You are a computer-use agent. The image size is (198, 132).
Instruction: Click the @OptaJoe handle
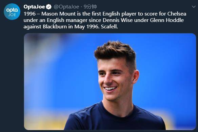(x=66, y=7)
